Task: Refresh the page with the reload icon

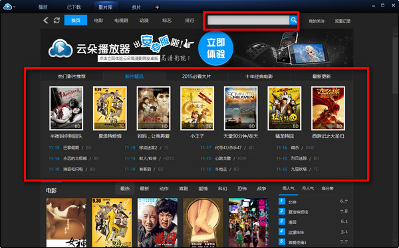Action: point(57,21)
